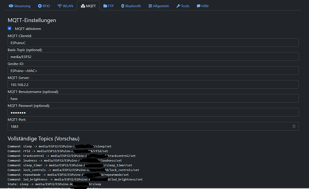The width and height of the screenshot is (309, 189).
Task: Uncheck the MQTT aktivieren checkbox
Action: coord(10,28)
